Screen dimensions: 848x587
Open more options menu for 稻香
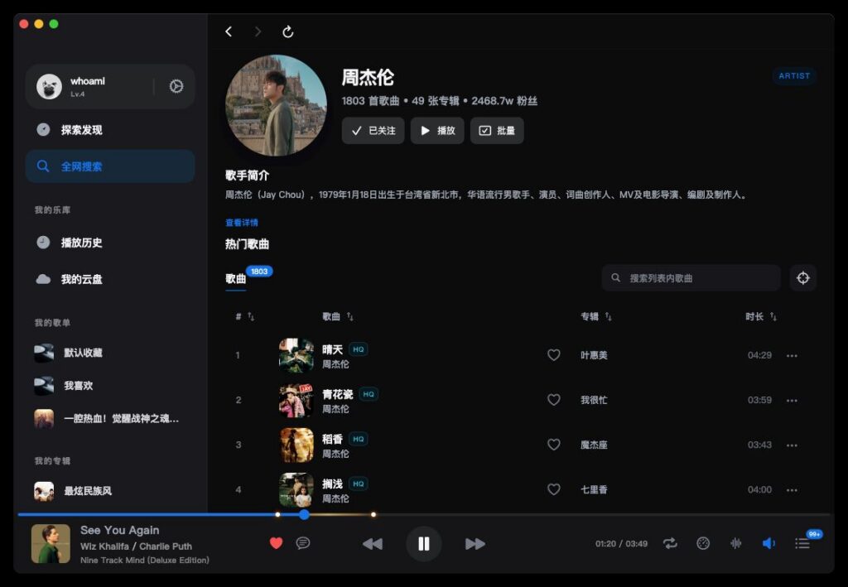[792, 445]
